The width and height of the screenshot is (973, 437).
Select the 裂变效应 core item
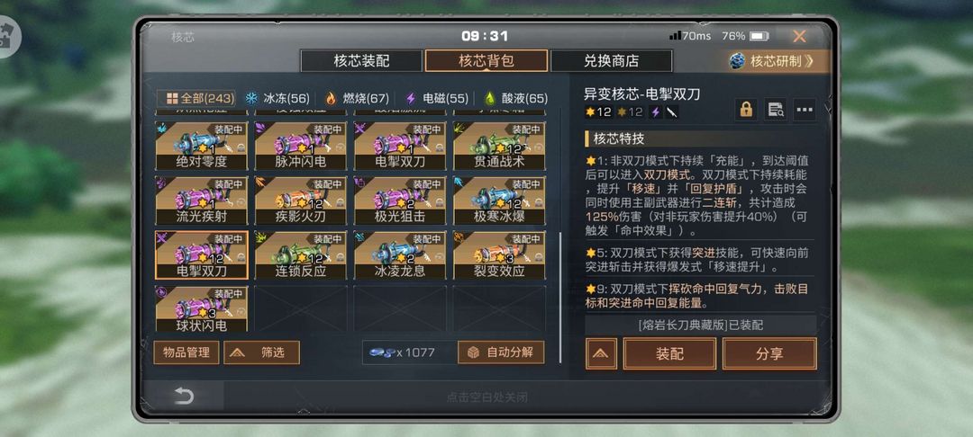coord(499,255)
